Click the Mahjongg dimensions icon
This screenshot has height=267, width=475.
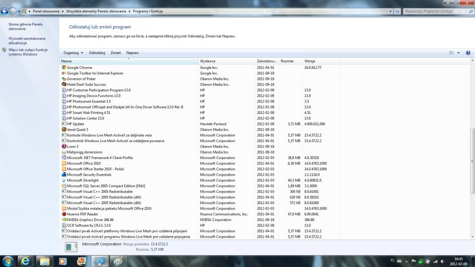point(64,152)
